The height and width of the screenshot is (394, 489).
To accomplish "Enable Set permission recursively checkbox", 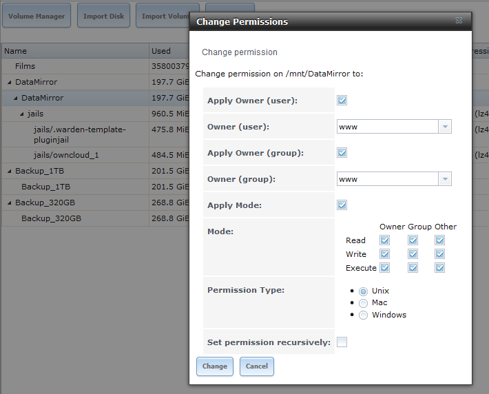I will point(342,342).
